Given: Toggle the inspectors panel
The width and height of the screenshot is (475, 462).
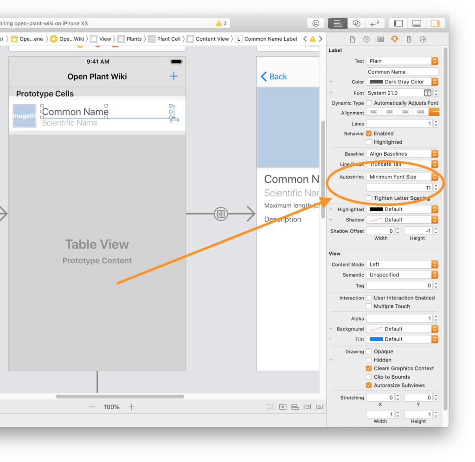Looking at the screenshot, I should click(x=435, y=23).
